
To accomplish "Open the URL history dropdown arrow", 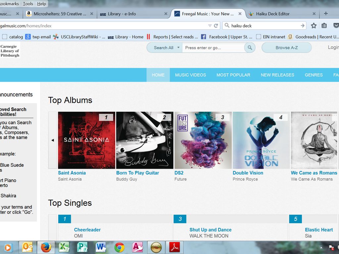I will click(x=210, y=25).
